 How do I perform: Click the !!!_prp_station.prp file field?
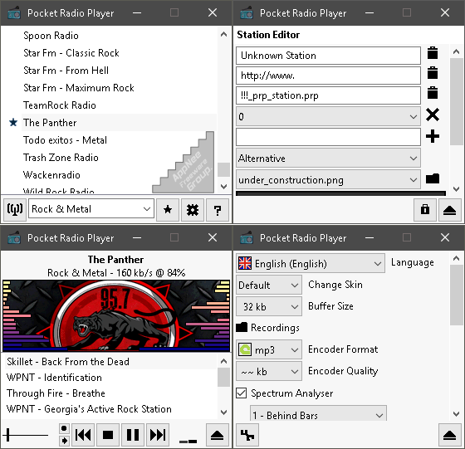click(x=328, y=95)
